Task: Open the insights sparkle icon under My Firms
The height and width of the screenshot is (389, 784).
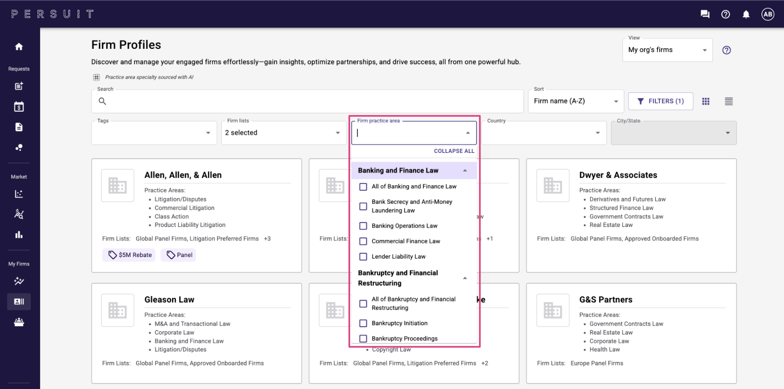Action: click(19, 281)
